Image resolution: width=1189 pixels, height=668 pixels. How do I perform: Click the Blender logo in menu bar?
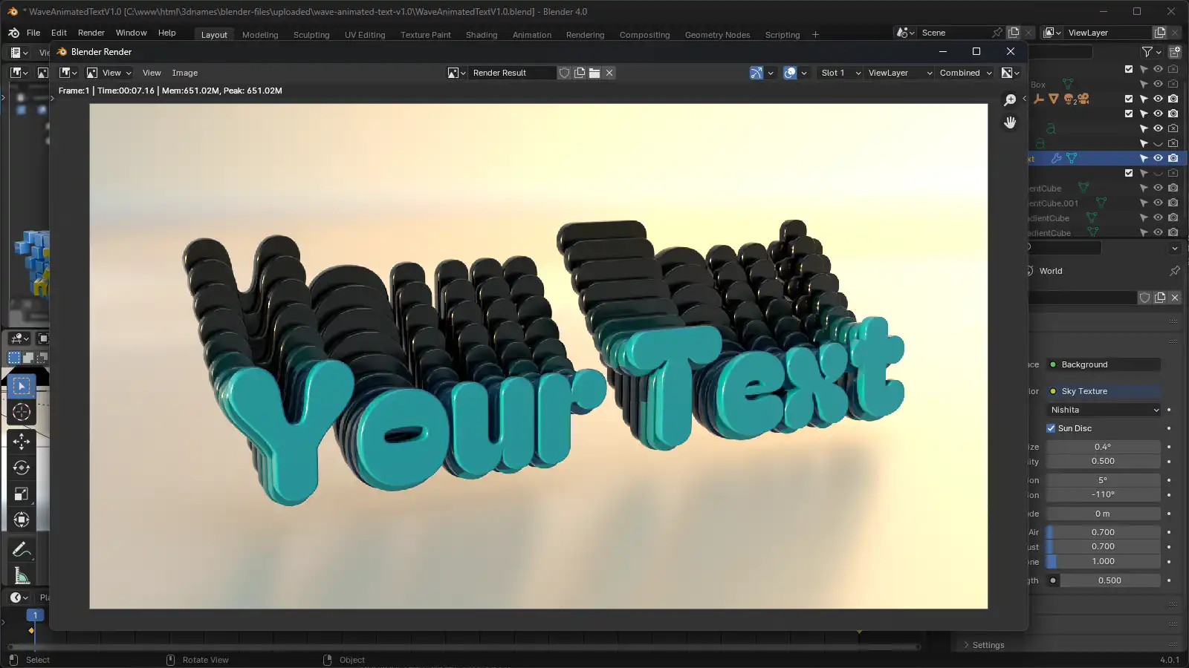13,33
